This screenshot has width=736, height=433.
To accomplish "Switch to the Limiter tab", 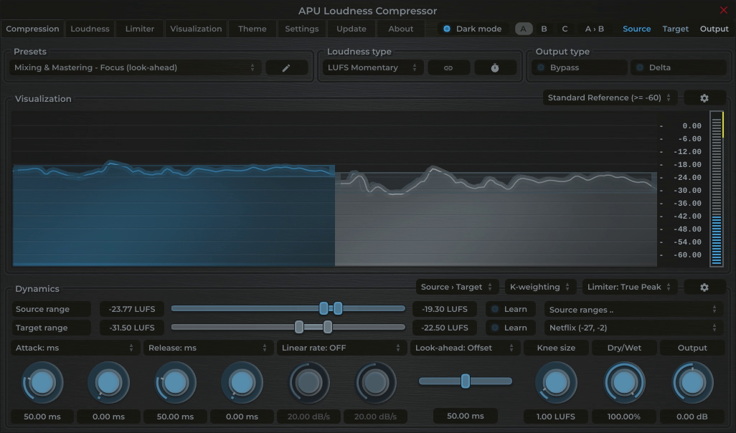I will coord(139,29).
